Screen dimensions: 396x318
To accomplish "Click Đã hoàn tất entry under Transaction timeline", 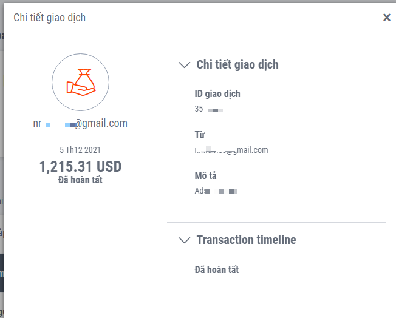I will coord(216,269).
